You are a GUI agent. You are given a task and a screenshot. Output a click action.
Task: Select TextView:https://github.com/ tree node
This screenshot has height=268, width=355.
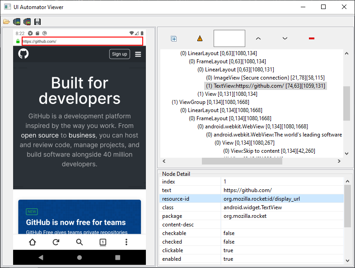265,86
